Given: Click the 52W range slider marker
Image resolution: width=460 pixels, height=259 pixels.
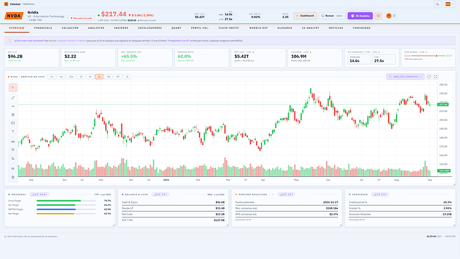Looking at the screenshot, I should 436,56.
